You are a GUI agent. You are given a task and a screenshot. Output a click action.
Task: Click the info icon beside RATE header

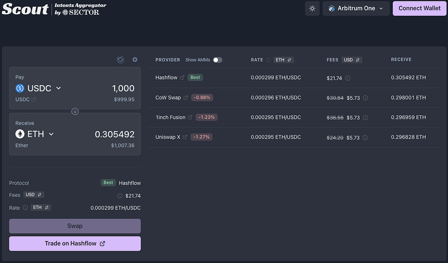click(x=268, y=60)
